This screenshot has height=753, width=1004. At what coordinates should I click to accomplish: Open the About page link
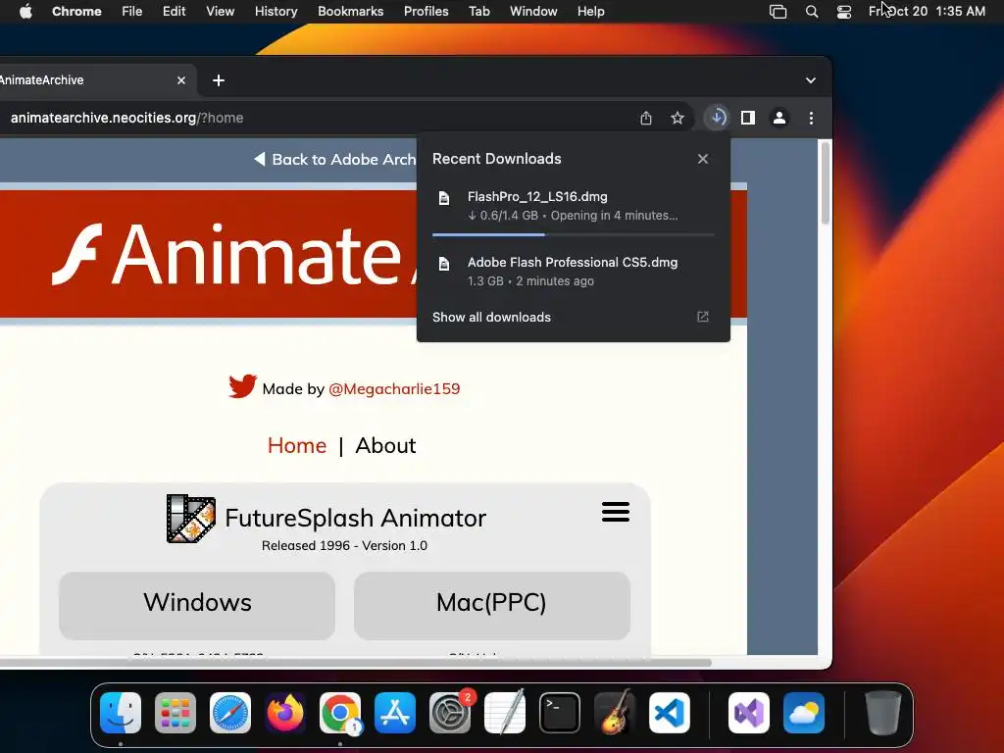coord(385,446)
